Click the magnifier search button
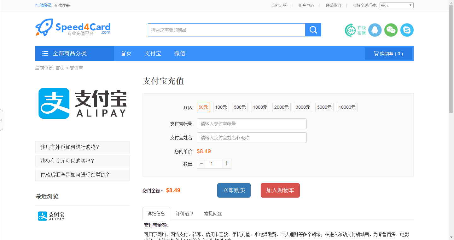454x240 pixels. coord(313,30)
